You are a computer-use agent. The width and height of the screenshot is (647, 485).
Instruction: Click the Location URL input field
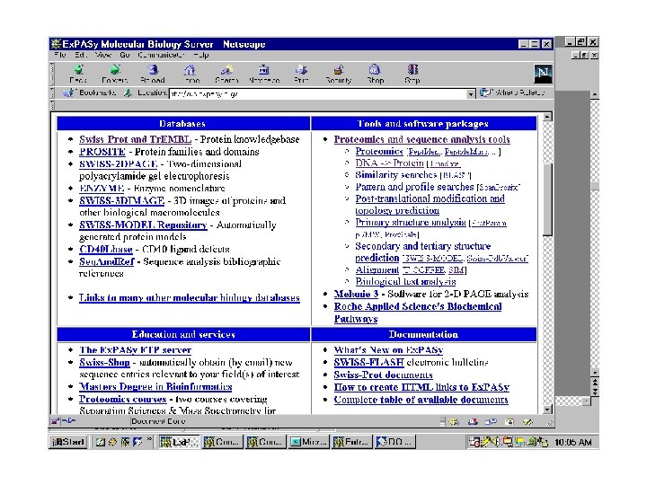(318, 94)
